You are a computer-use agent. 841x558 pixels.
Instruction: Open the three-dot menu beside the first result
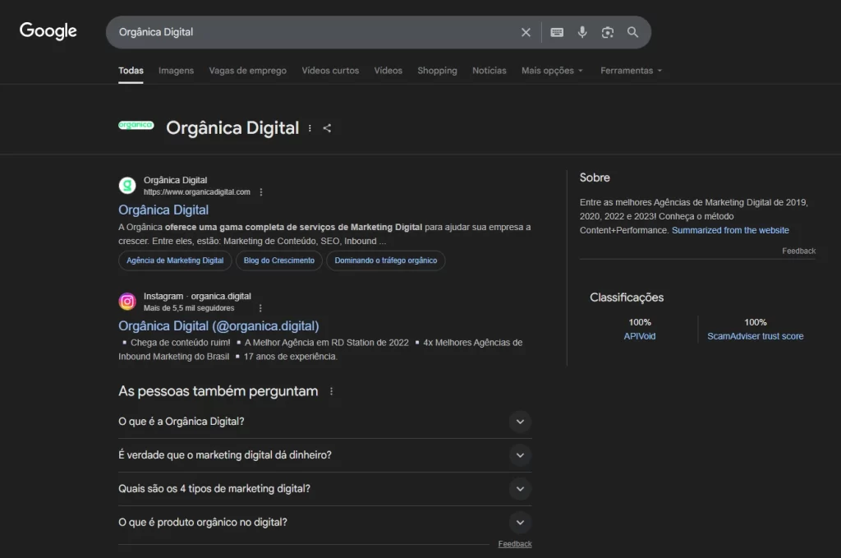(260, 191)
